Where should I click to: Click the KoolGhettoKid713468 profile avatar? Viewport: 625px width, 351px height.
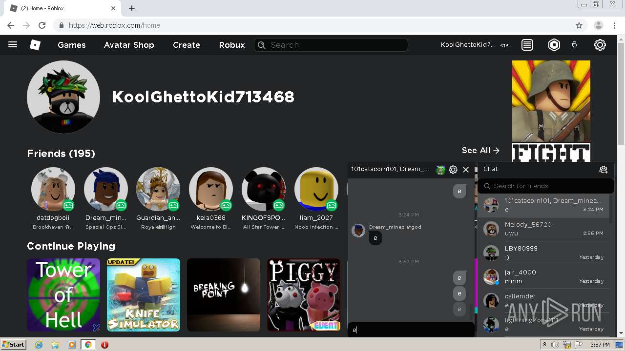[x=63, y=97]
